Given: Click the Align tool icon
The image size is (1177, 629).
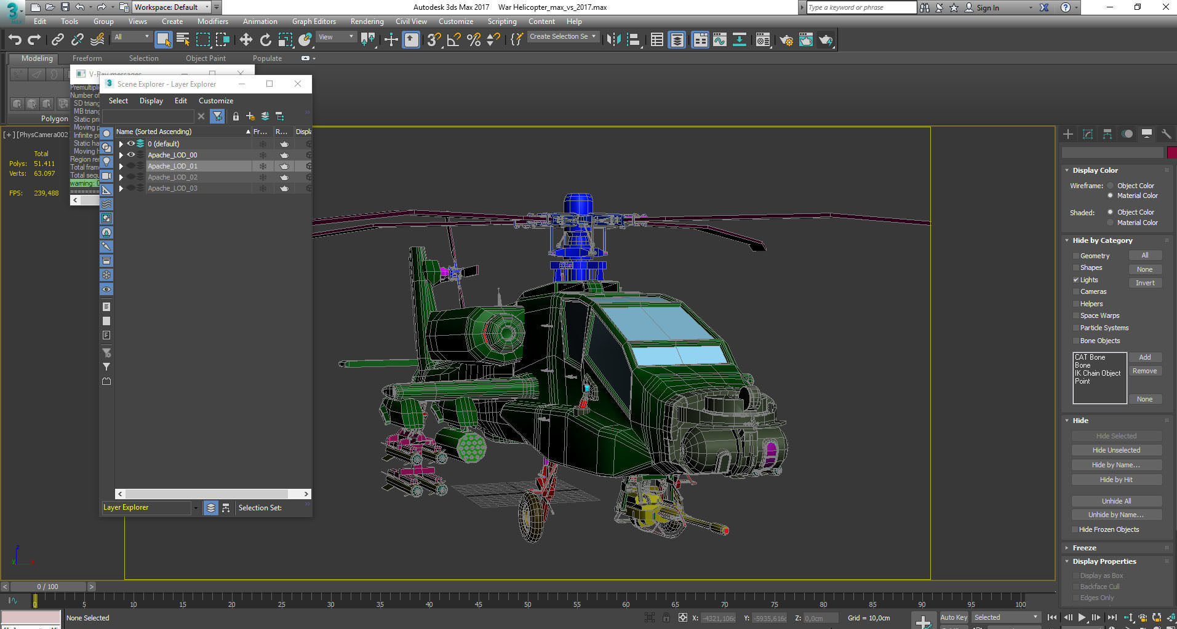Looking at the screenshot, I should click(x=633, y=40).
